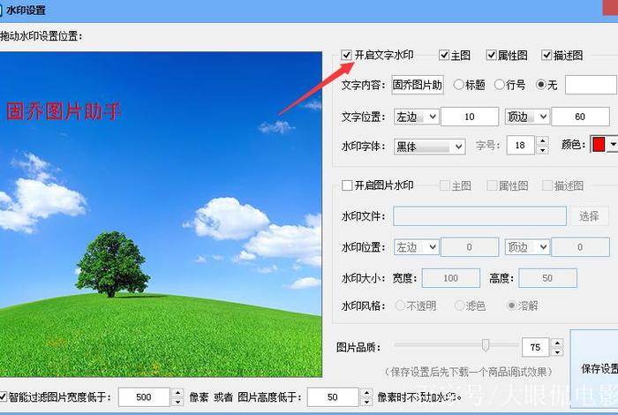
Task: Click the sky and tree preview image
Action: (161, 215)
